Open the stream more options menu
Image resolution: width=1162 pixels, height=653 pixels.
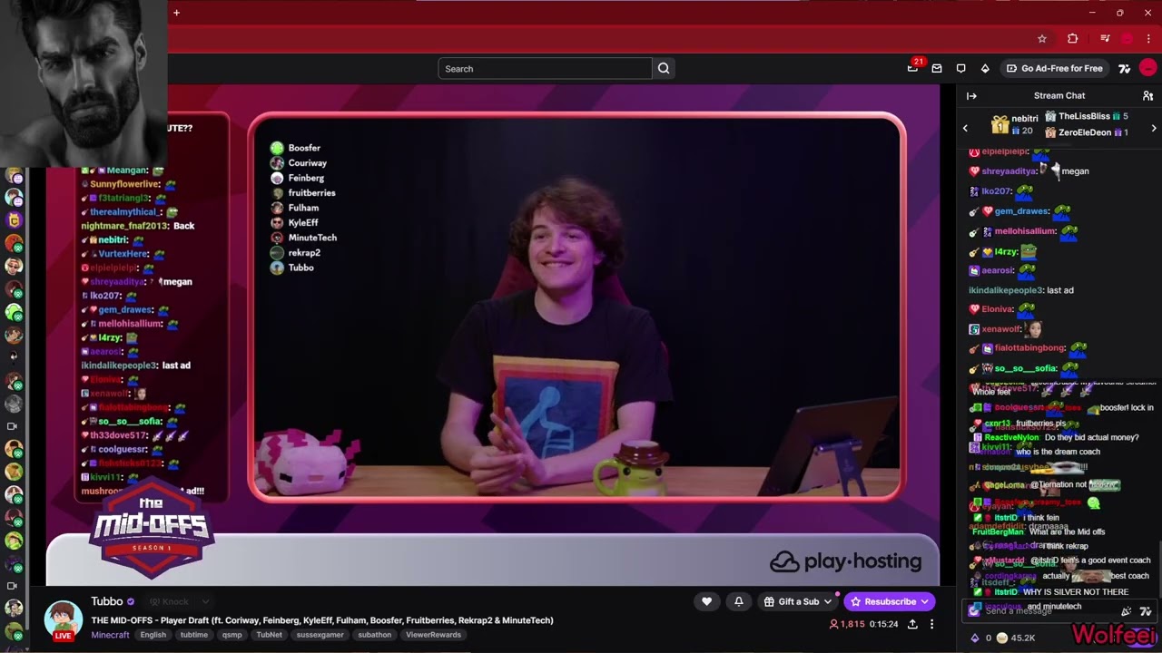931,624
